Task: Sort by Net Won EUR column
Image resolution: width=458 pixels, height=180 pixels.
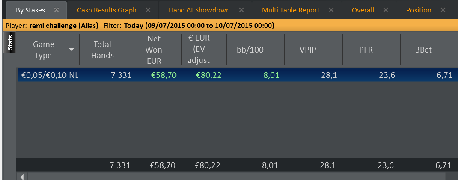Action: pos(154,50)
